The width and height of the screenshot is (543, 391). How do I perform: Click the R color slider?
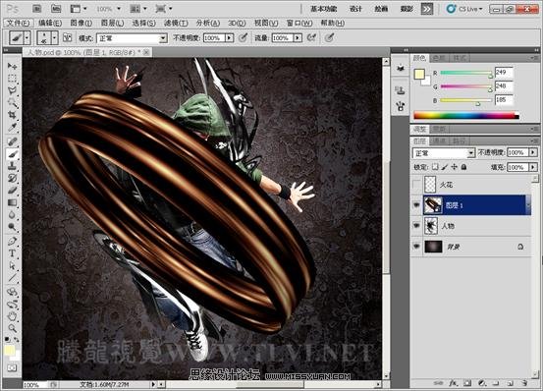click(466, 73)
